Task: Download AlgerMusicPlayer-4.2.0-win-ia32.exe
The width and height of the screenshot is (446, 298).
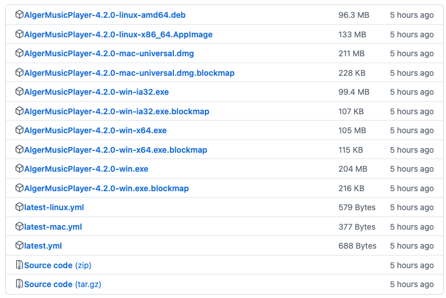Action: coord(96,92)
